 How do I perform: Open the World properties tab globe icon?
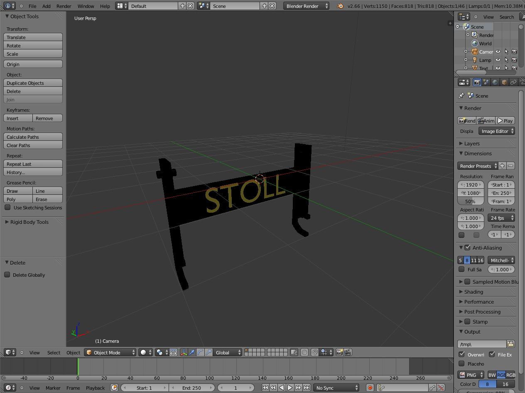point(495,82)
